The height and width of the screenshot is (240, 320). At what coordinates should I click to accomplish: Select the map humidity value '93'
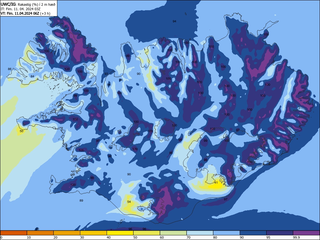(x=106, y=74)
